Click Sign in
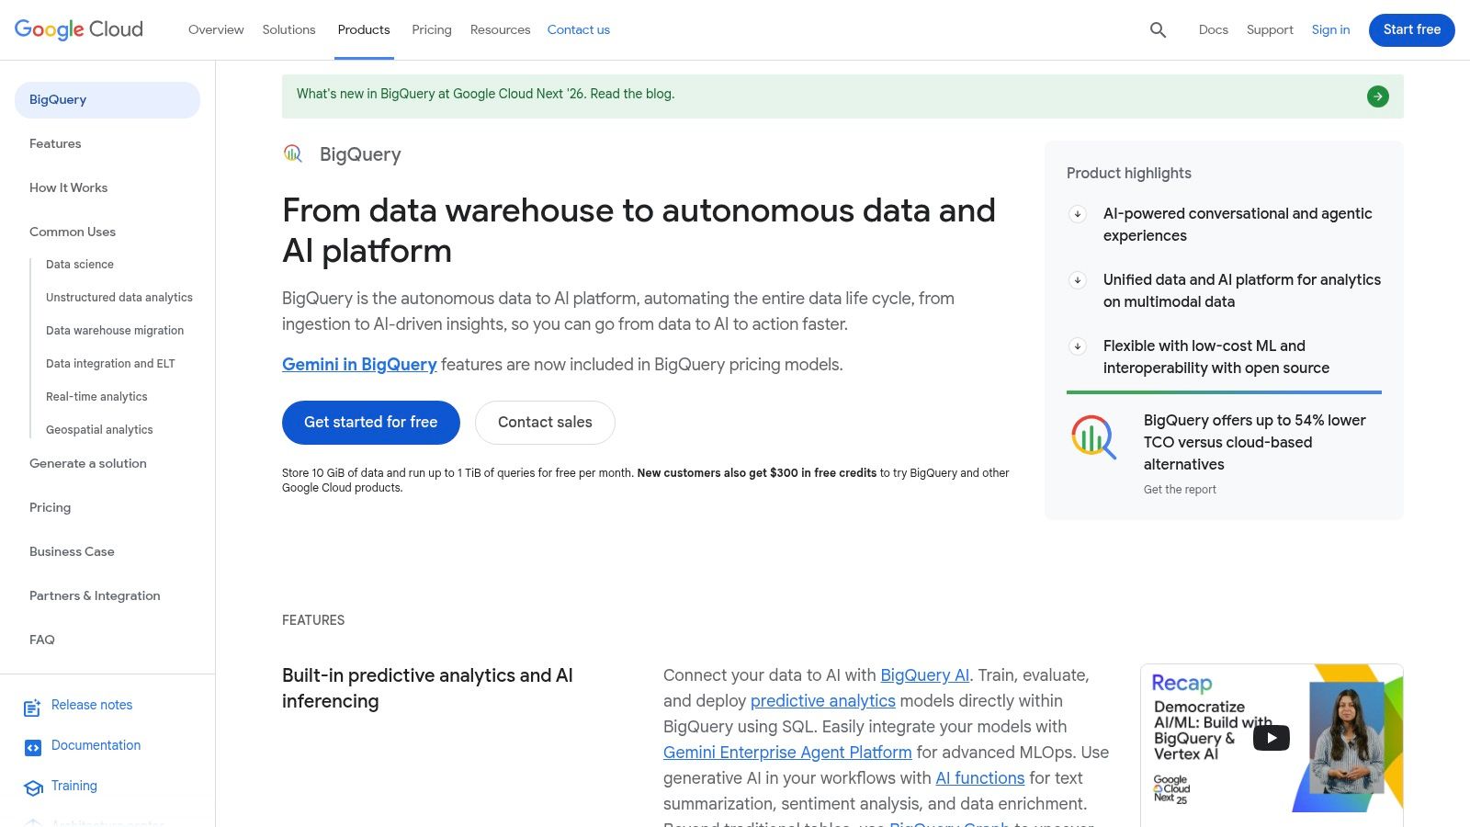Viewport: 1470px width, 827px height. (x=1330, y=29)
